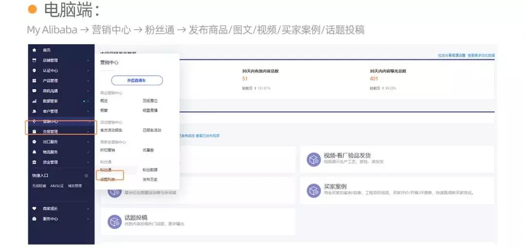Expand the 资金管理 submenu arrow
This screenshot has width=525, height=248.
pos(88,162)
